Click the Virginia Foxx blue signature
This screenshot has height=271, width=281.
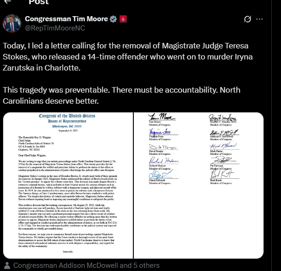click(160, 131)
